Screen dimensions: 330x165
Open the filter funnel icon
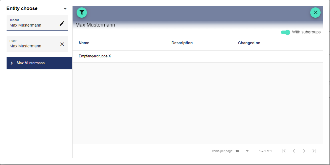click(x=82, y=13)
